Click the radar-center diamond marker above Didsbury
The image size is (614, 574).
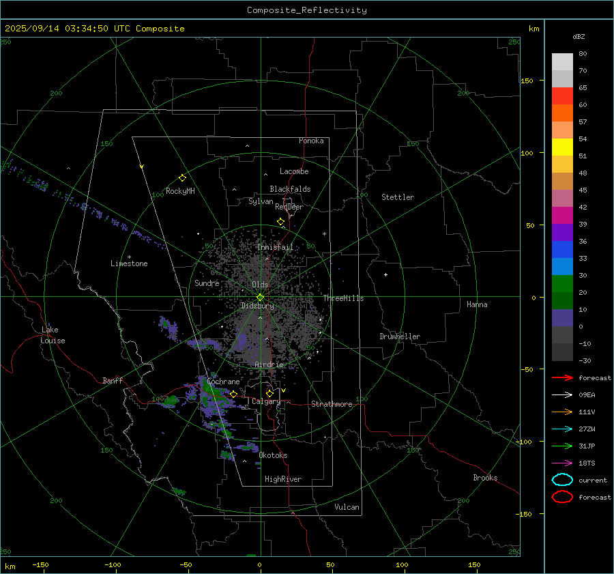coord(261,298)
